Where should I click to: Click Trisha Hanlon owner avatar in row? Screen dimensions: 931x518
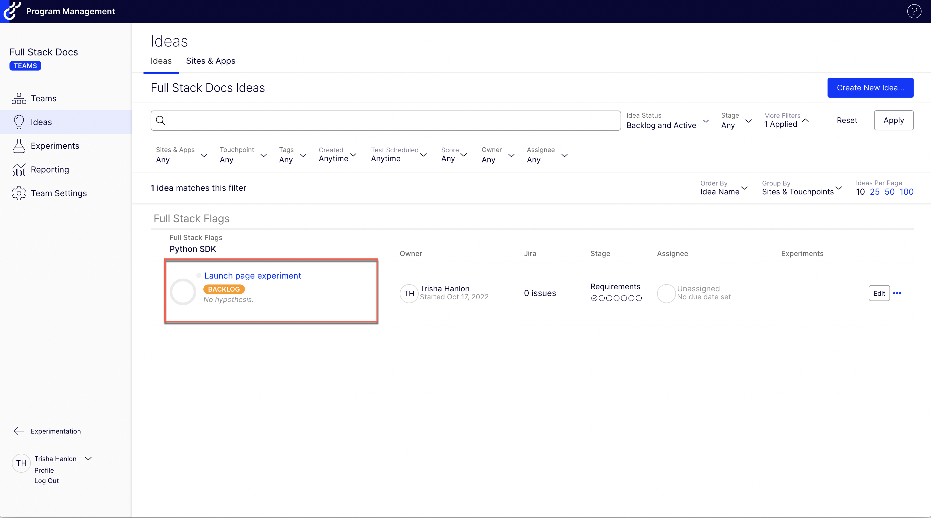pyautogui.click(x=409, y=293)
